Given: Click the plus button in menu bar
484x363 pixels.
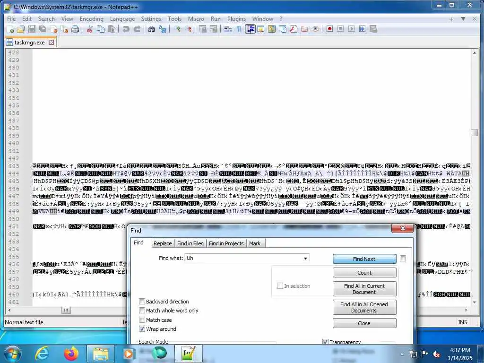Looking at the screenshot, I should 451,19.
